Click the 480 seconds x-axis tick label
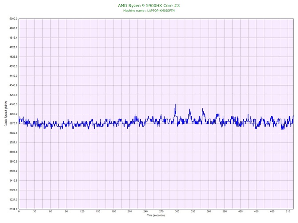This screenshot has height=223, width=298. [x=272, y=211]
